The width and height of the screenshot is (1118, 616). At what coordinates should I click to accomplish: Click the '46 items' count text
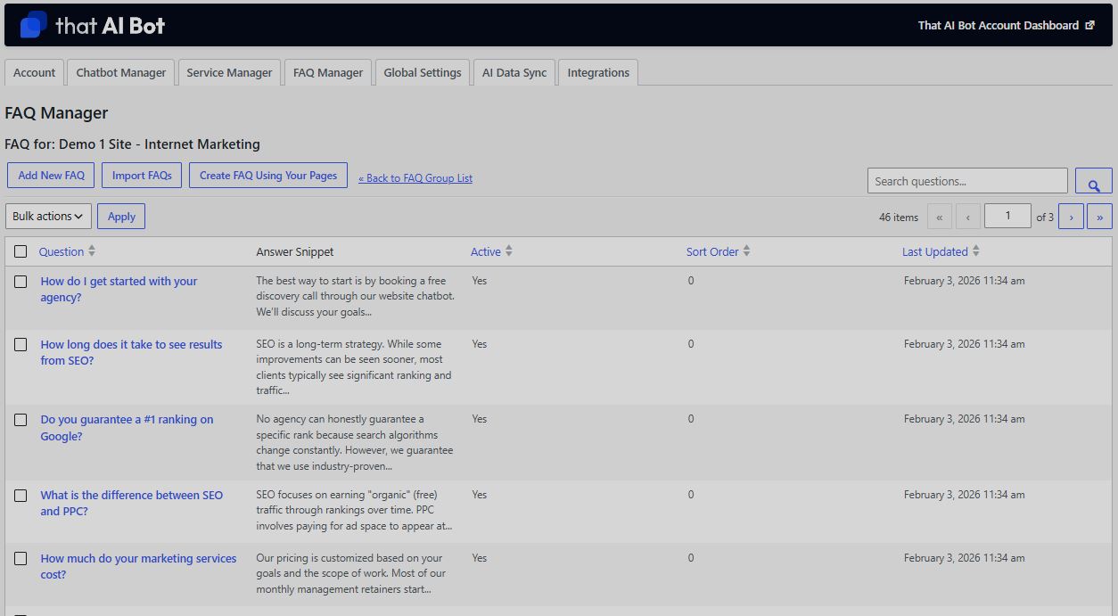tap(899, 218)
